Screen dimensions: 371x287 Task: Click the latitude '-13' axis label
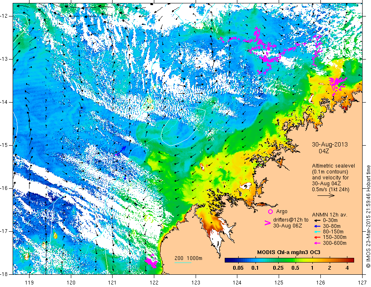point(5,59)
